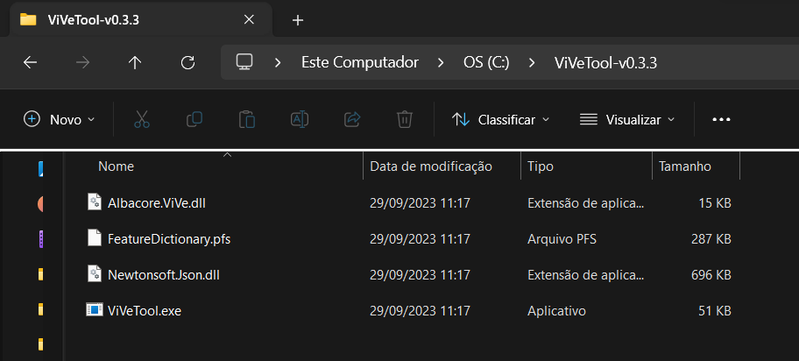Expand chevron after Este Computador

coord(441,63)
